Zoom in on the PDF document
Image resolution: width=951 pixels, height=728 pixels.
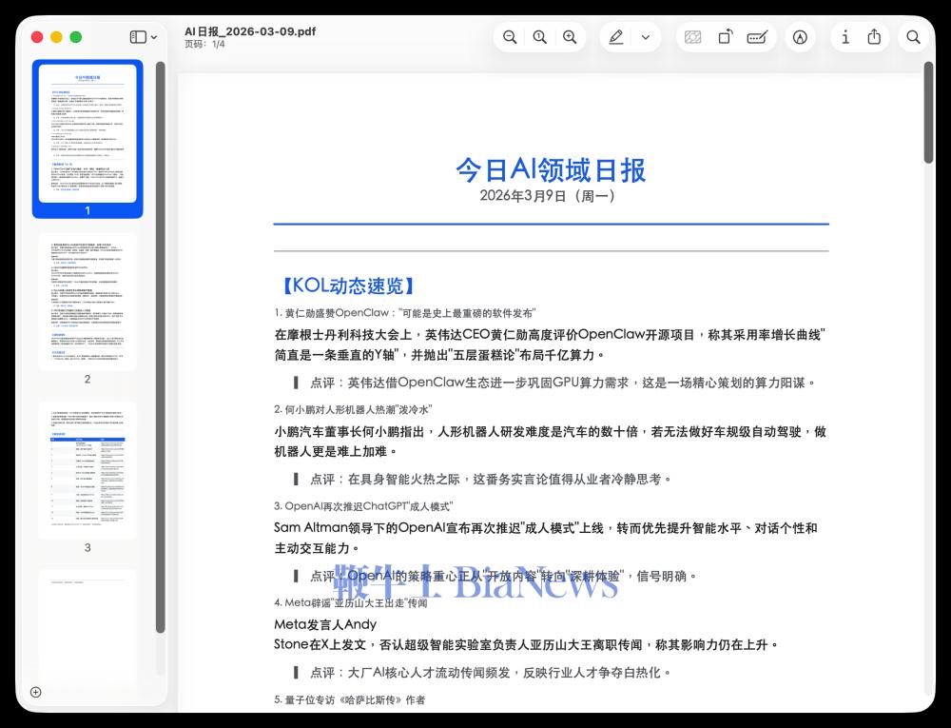point(570,37)
